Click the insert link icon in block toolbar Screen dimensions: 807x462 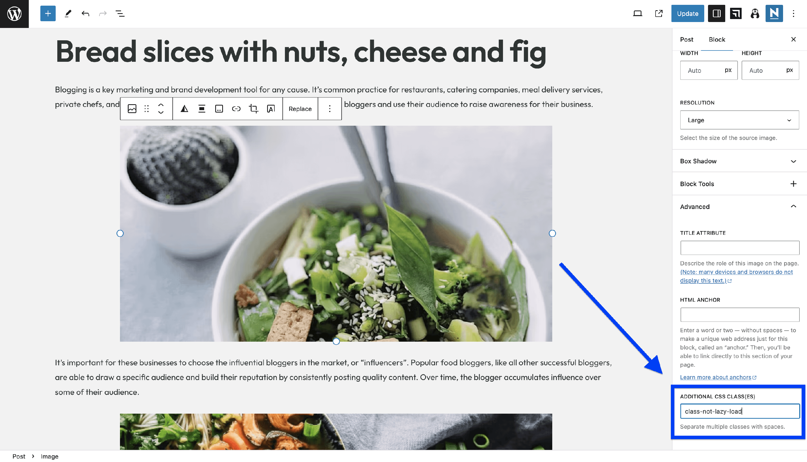[x=236, y=109]
